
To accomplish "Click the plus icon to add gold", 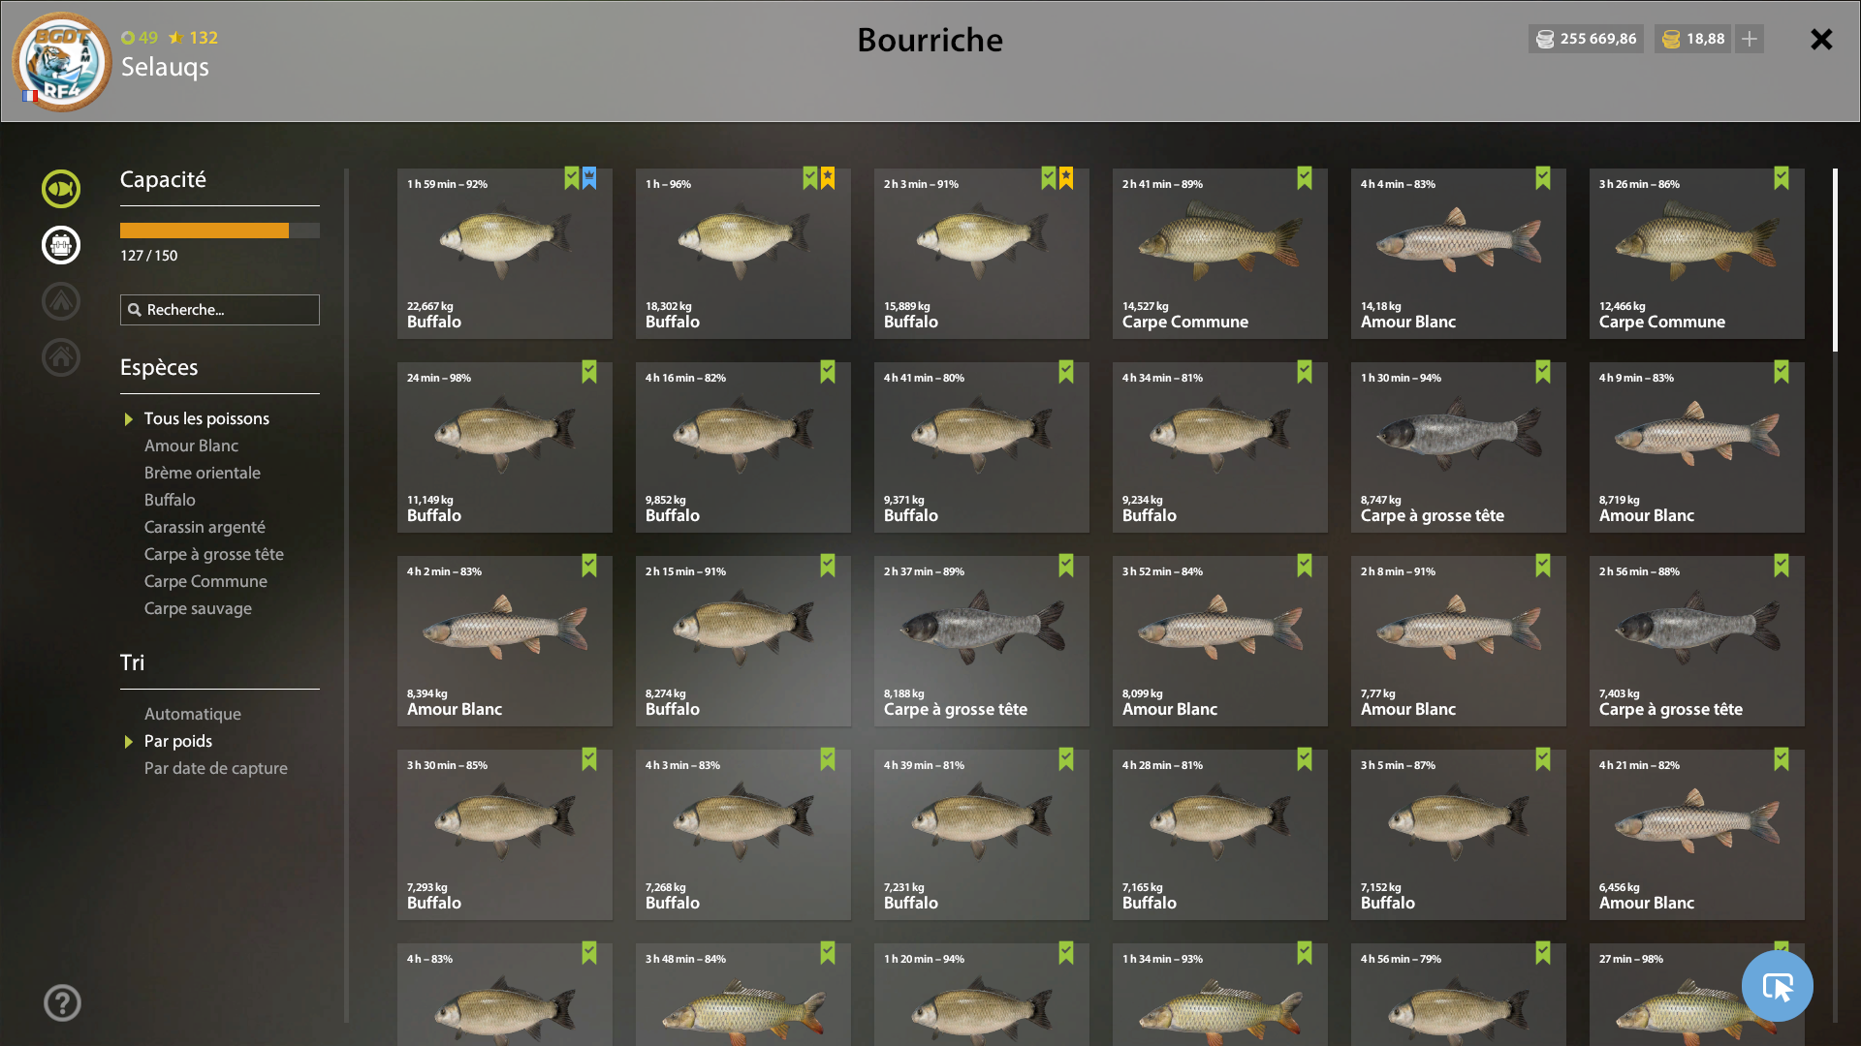I will tap(1750, 39).
